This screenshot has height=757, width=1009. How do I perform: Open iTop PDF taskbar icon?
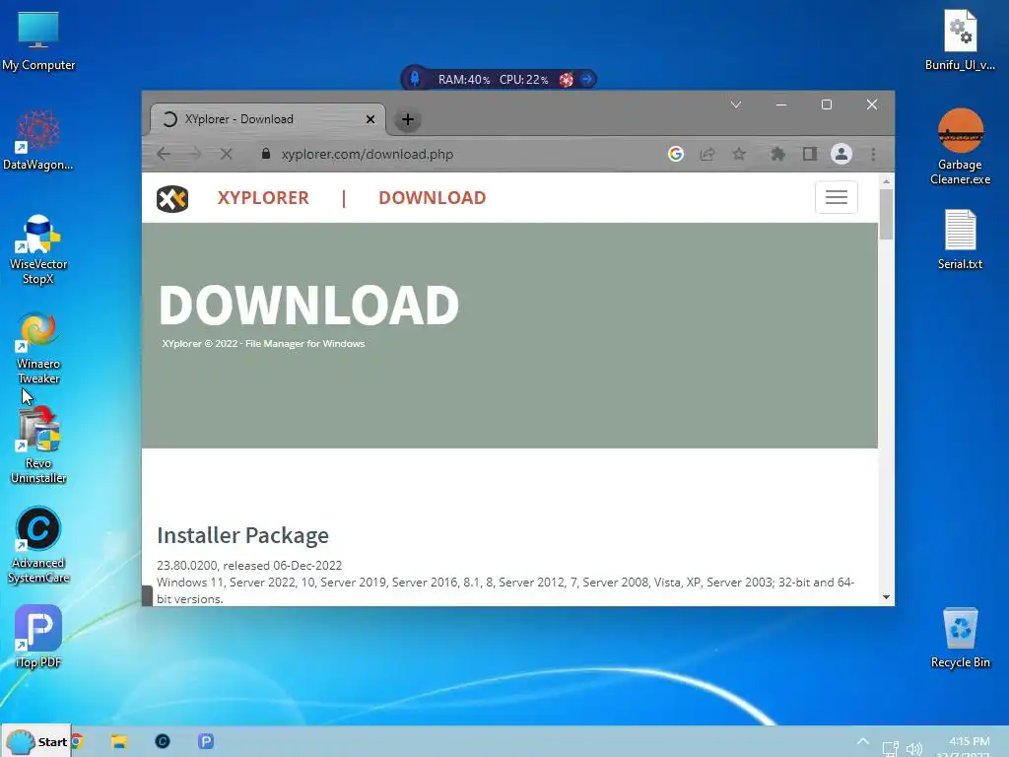(206, 741)
